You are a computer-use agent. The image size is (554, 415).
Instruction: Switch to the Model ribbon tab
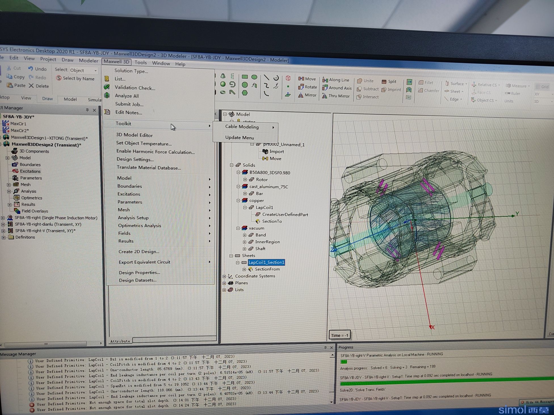(70, 99)
